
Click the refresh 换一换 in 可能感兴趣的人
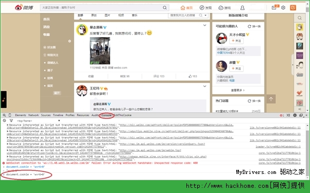[x=254, y=26]
